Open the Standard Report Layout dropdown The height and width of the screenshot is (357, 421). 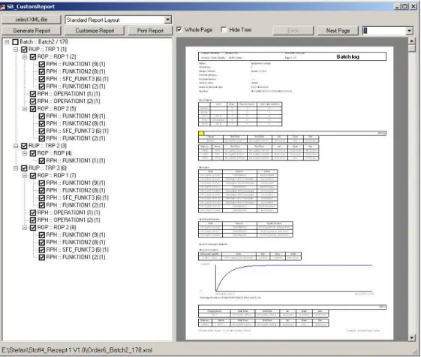[168, 20]
